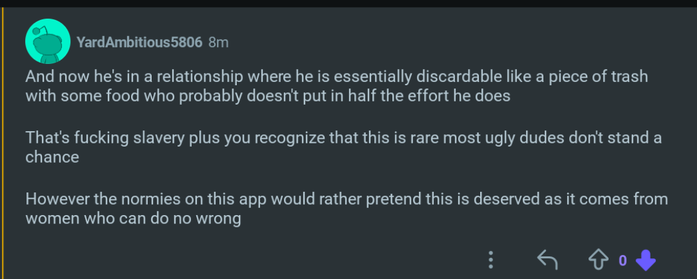Click the 8m comment timestamp

coord(219,43)
